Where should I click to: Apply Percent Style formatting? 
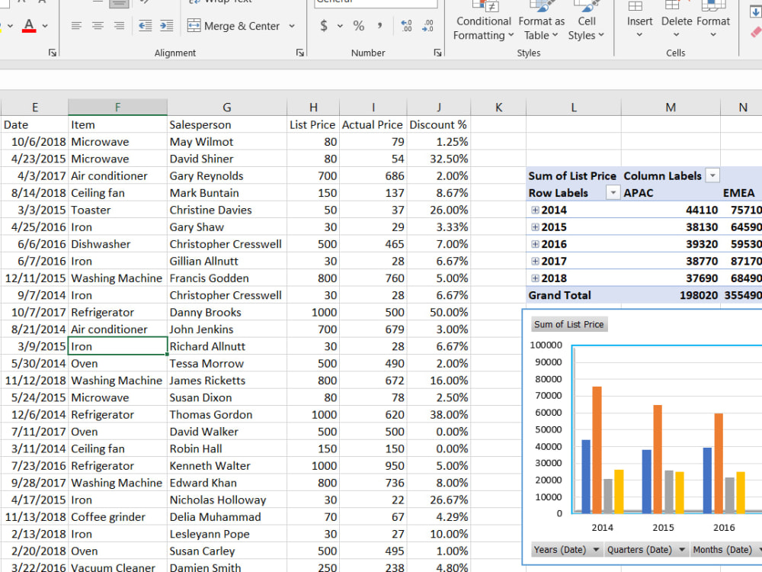359,26
